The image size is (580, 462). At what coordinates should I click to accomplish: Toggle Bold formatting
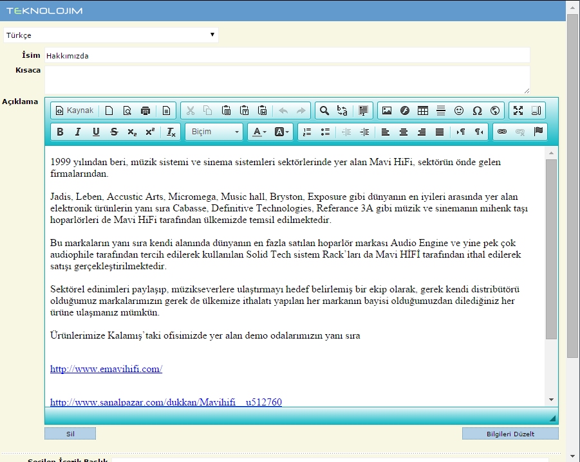tap(60, 132)
